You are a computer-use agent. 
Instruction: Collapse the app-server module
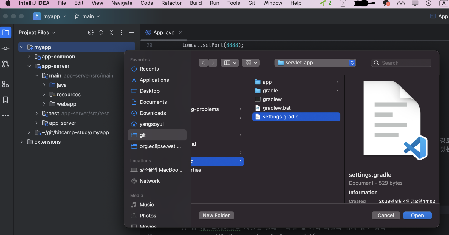(29, 66)
